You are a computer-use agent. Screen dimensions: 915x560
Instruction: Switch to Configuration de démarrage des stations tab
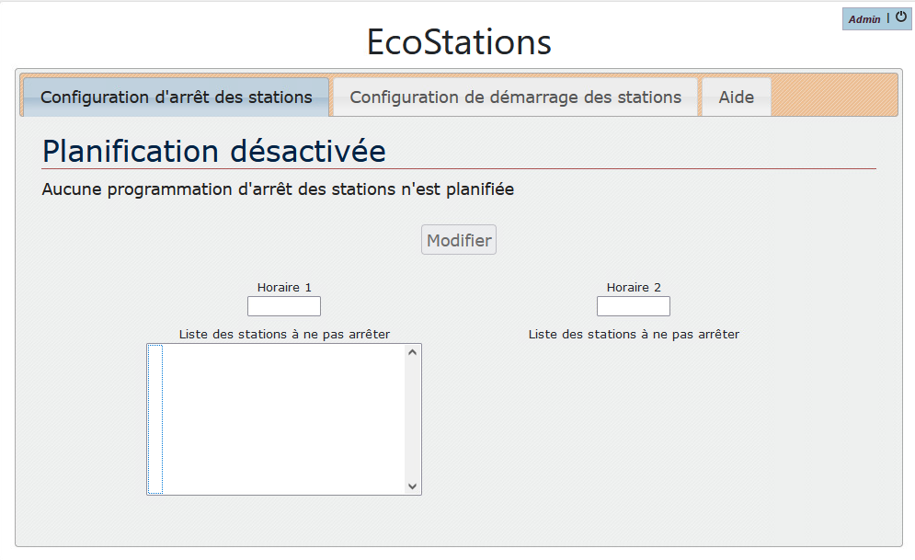515,97
